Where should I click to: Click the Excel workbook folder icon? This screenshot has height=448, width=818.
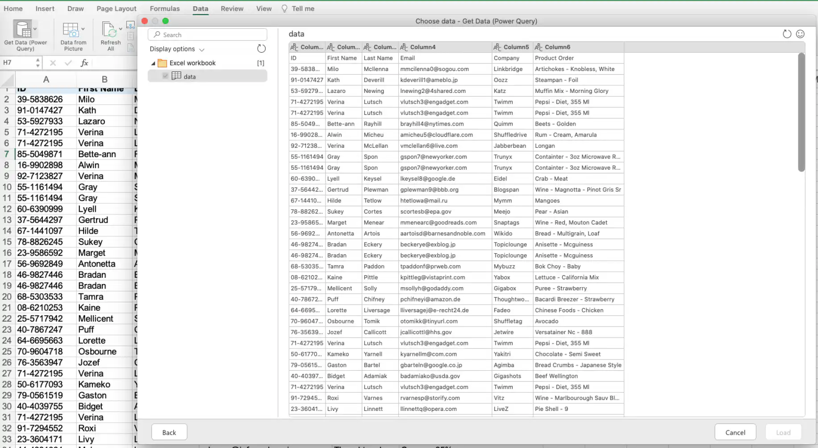coord(163,63)
